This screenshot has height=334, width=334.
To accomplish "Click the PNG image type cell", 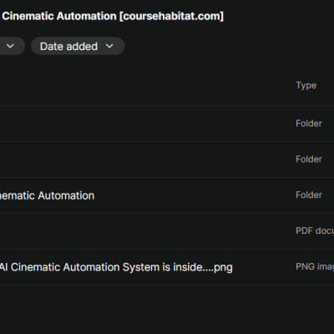I will pyautogui.click(x=315, y=266).
